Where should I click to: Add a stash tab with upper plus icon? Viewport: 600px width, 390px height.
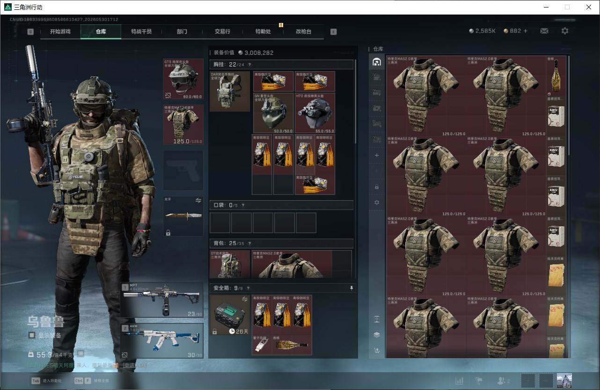377,155
